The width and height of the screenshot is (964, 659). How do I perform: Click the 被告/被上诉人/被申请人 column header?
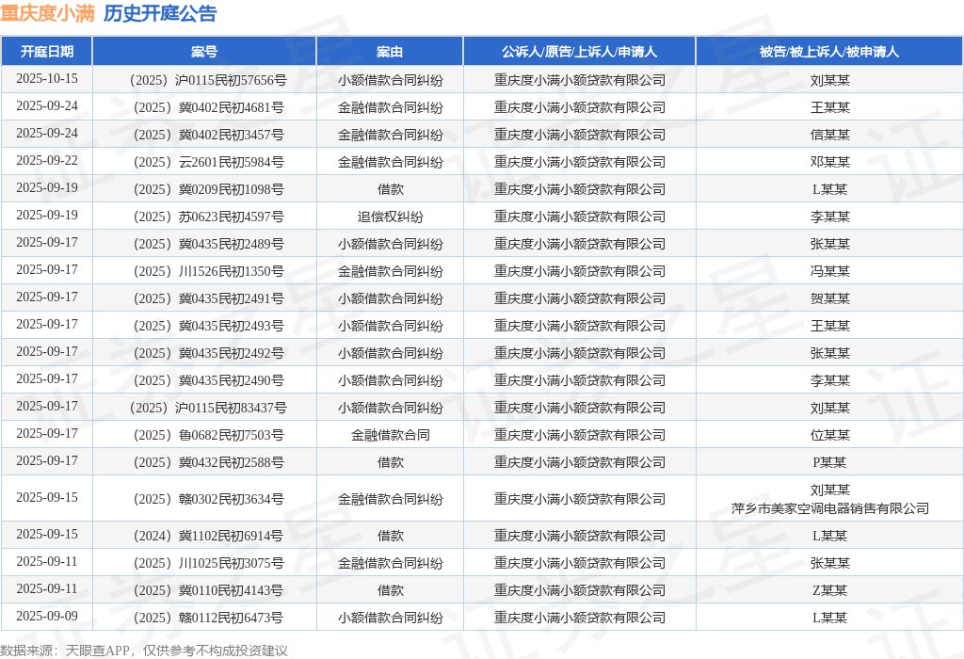click(x=829, y=52)
